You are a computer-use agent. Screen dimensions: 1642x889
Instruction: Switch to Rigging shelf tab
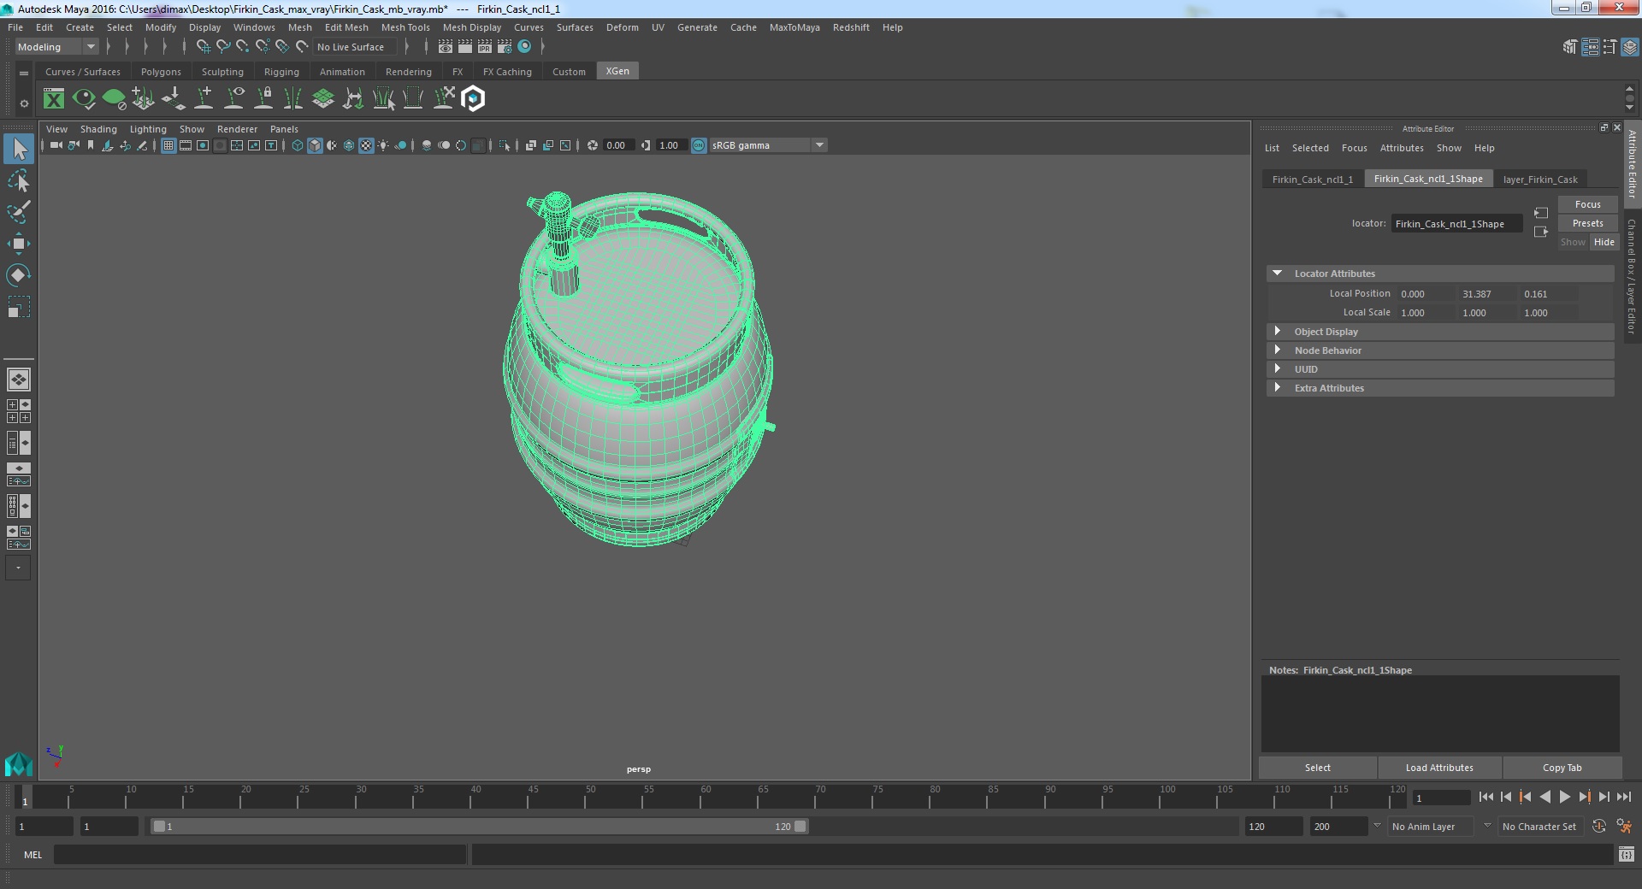pyautogui.click(x=281, y=72)
